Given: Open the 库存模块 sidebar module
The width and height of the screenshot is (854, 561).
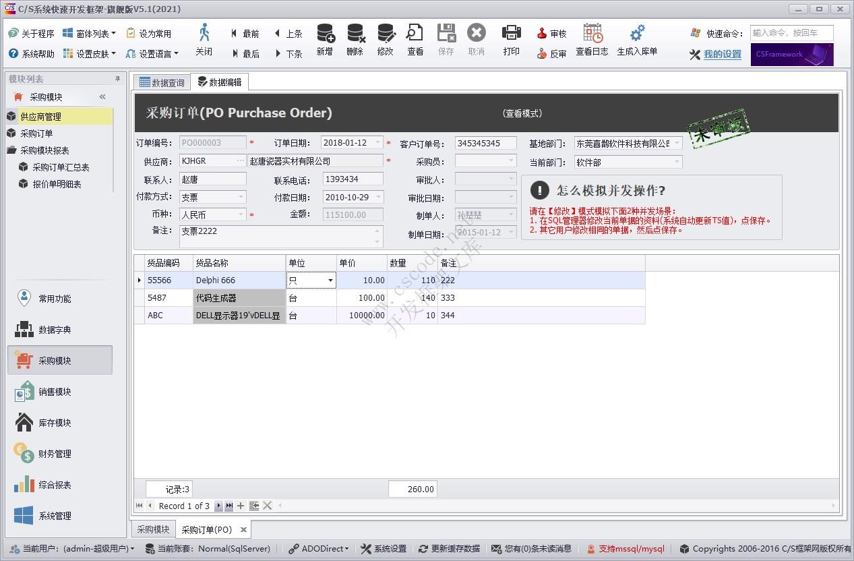Looking at the screenshot, I should pyautogui.click(x=55, y=423).
